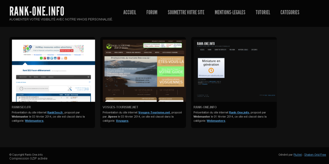This screenshot has height=164, width=329.
Task: Open the Vosges-Tourisme site thumbnail
Action: pos(144,71)
